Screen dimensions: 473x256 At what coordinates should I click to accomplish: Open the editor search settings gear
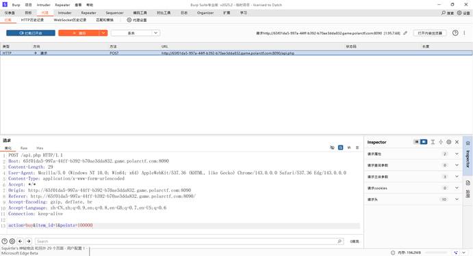12,241
